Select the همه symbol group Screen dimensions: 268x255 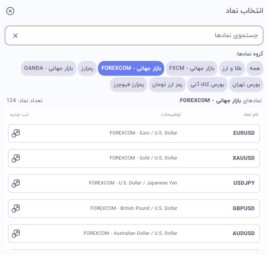255,68
